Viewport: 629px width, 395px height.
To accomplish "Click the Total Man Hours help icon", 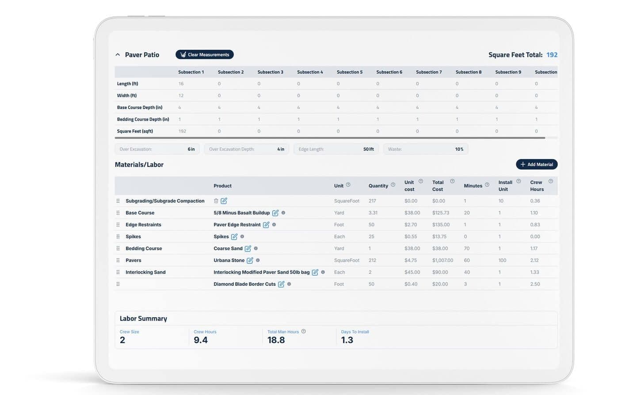I will tap(304, 331).
